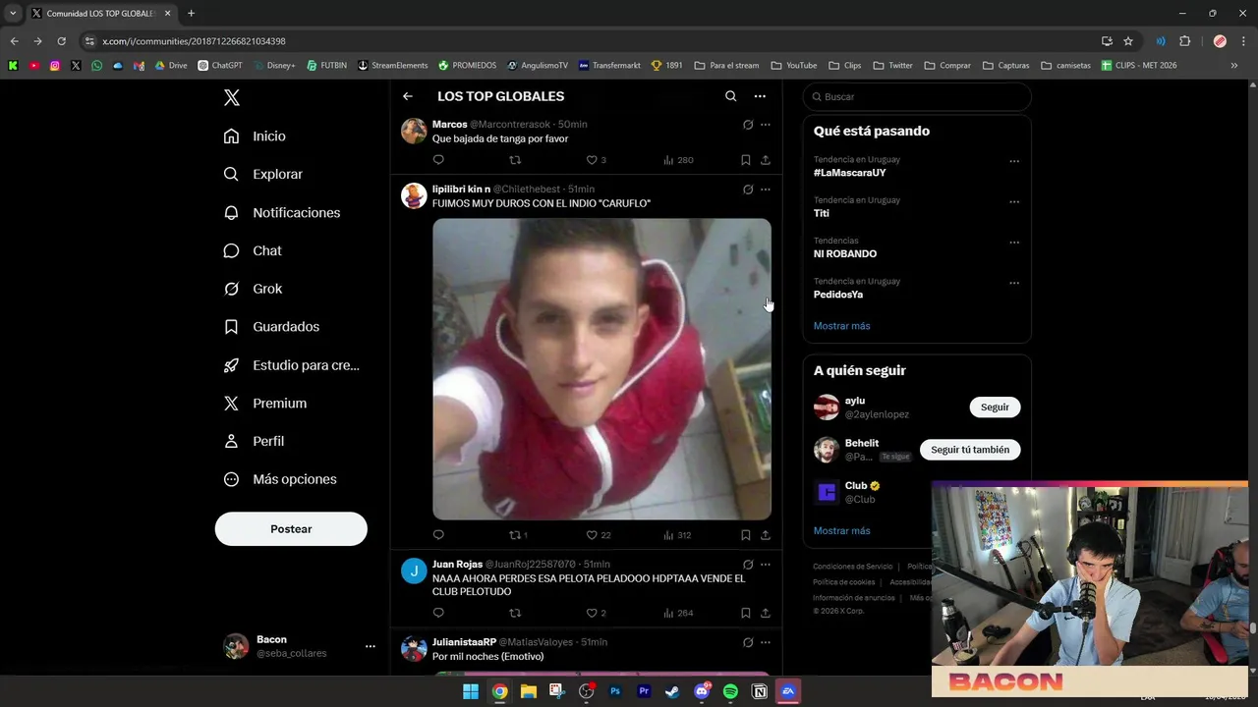The image size is (1258, 707).
Task: Click Mostrar más under A quién seguir
Action: coord(841,530)
